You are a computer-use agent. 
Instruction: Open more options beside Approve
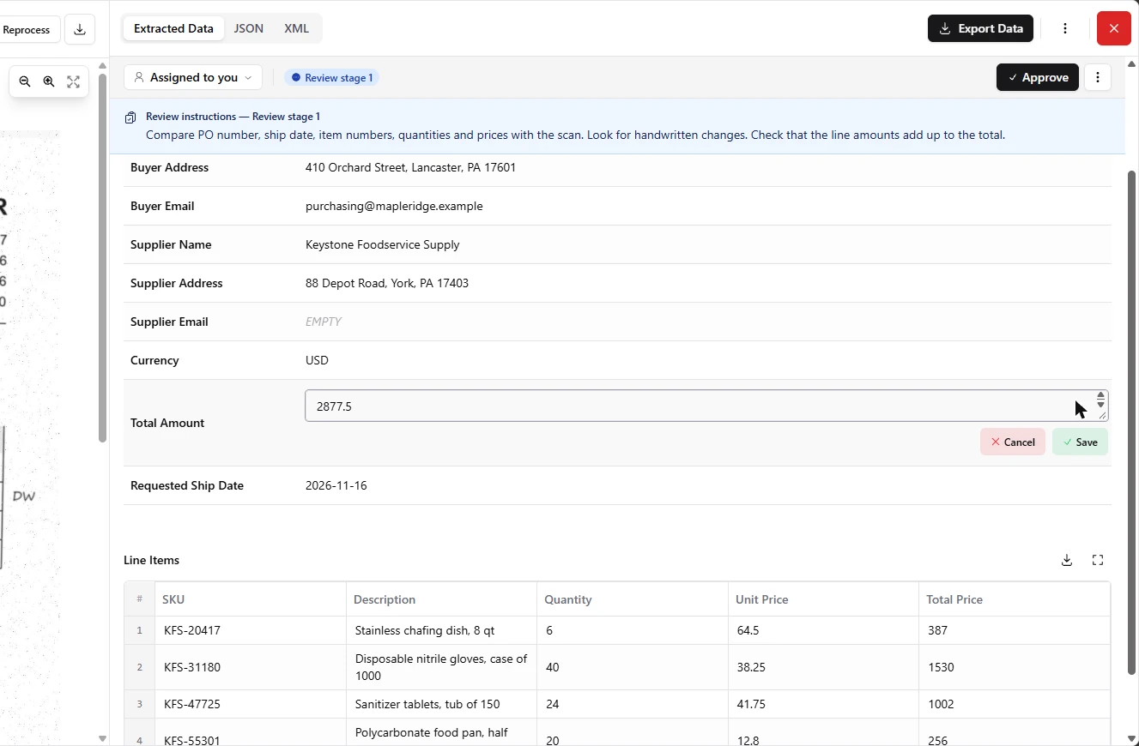[1098, 77]
